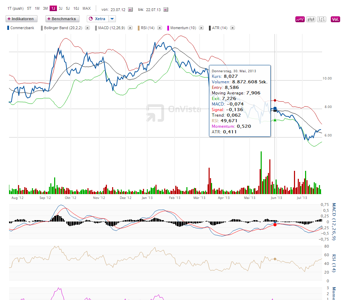Click the black ATR (14) legend swatch
Viewport: 345px width, 300px height.
coord(210,28)
